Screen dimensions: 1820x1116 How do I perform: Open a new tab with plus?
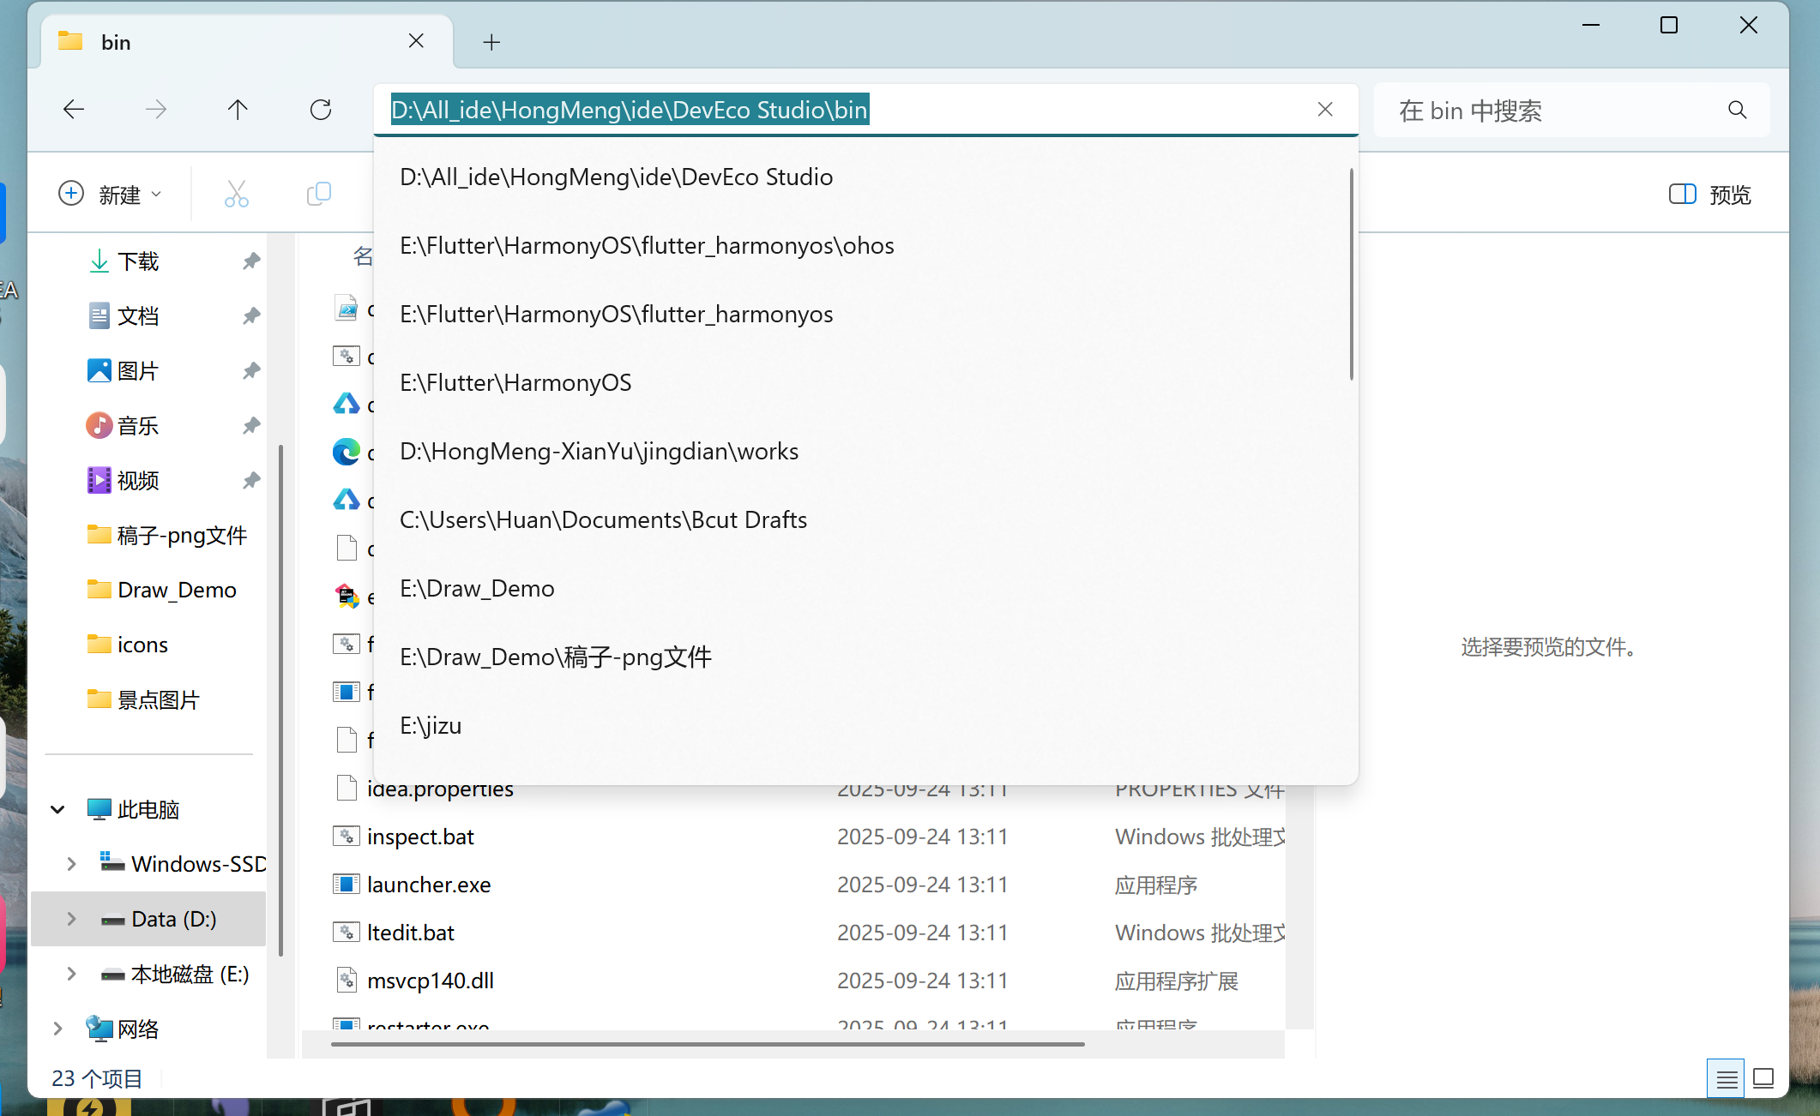point(491,42)
